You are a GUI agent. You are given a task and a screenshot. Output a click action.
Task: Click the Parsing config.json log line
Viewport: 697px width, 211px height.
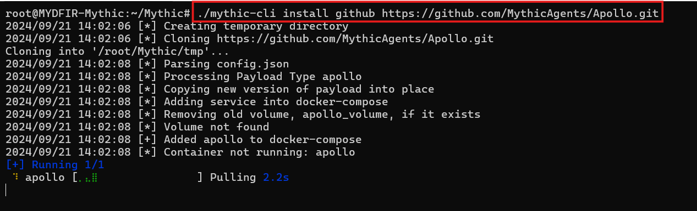147,64
